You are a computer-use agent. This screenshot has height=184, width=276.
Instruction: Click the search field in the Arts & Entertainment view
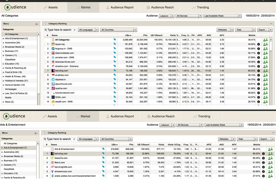coord(59,139)
